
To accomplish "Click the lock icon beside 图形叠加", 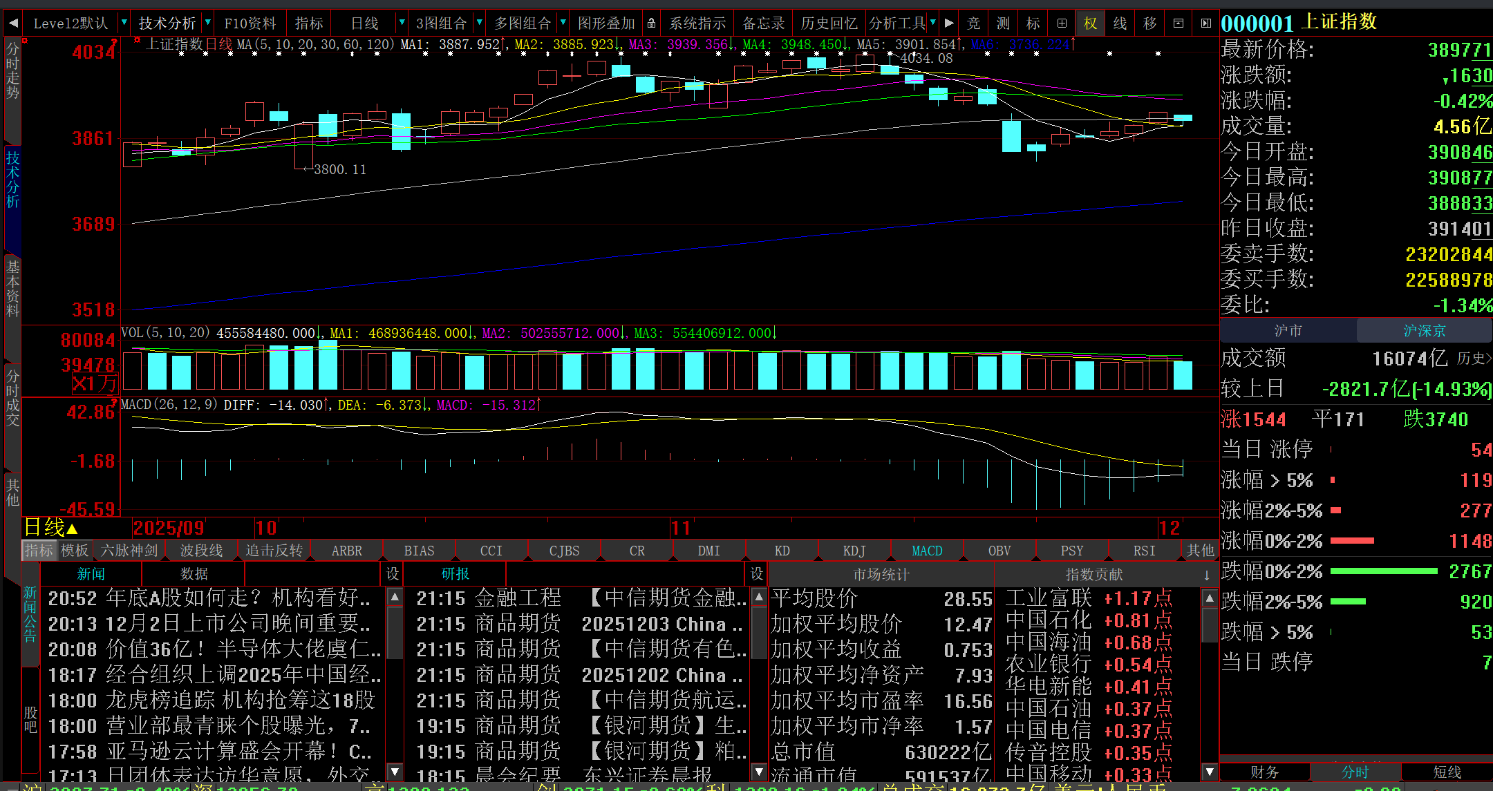I will click(651, 23).
